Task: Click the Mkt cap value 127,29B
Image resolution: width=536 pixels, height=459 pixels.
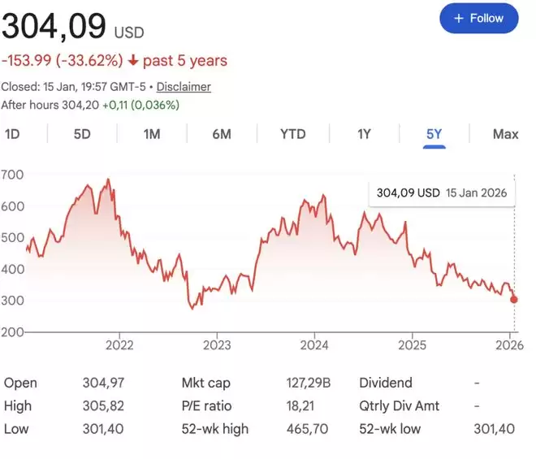Action: coord(308,383)
